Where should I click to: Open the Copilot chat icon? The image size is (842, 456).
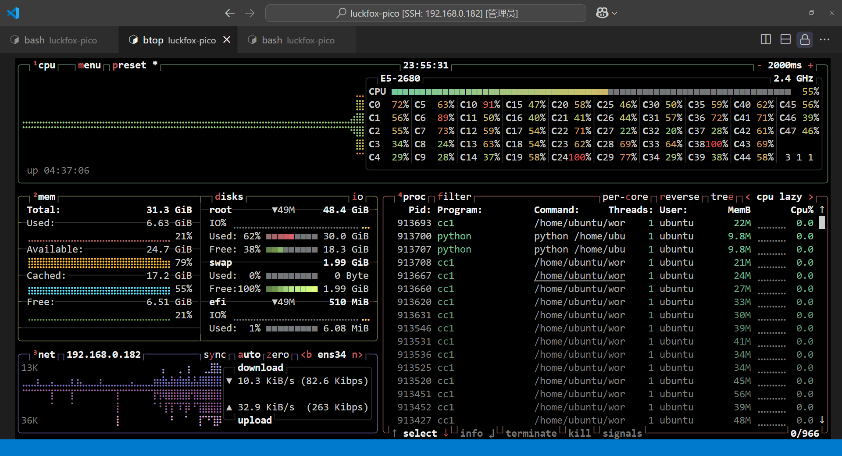coord(602,13)
